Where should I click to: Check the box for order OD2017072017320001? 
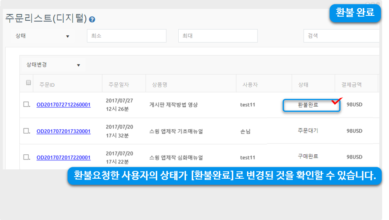26,131
